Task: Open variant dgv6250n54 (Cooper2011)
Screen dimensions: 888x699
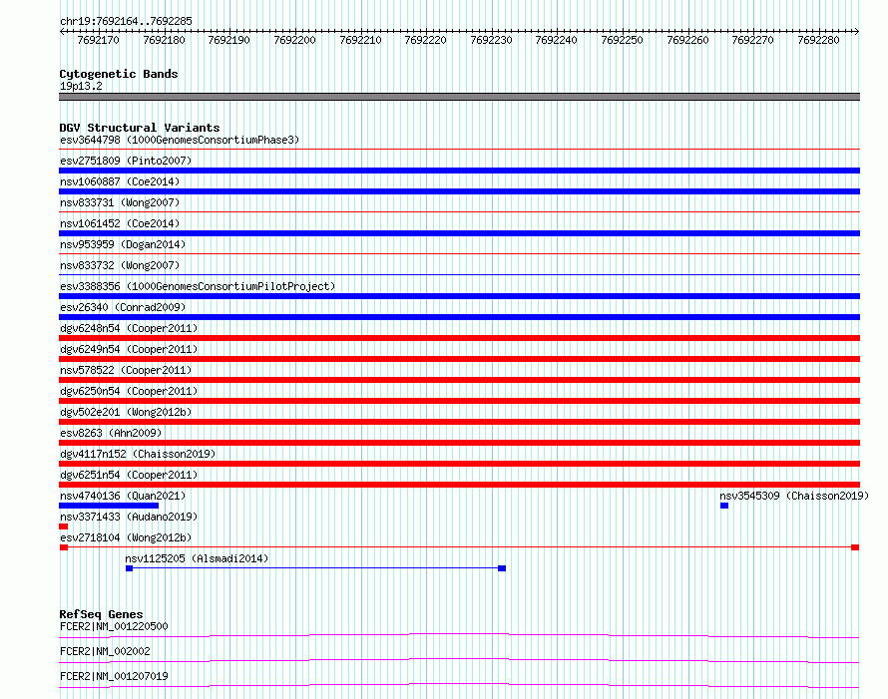Action: (129, 391)
